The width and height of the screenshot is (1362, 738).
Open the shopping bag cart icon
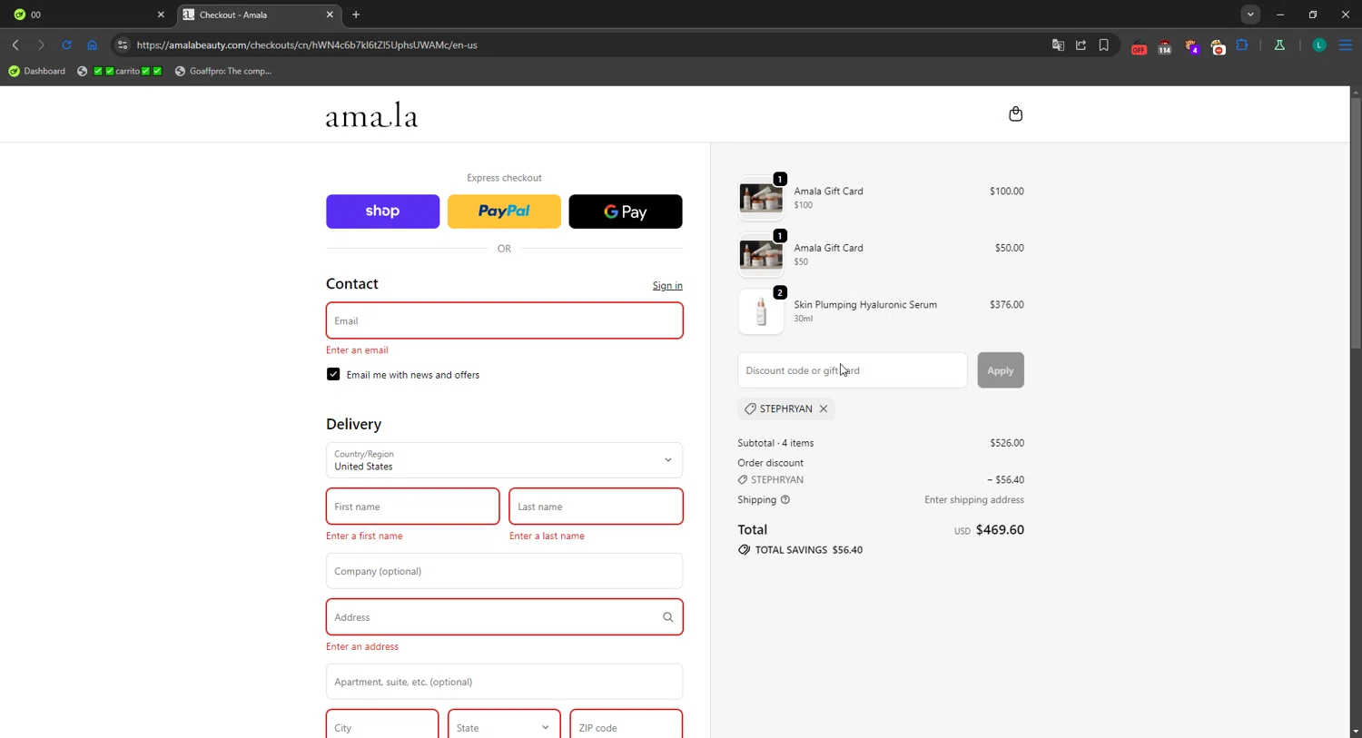pos(1015,113)
